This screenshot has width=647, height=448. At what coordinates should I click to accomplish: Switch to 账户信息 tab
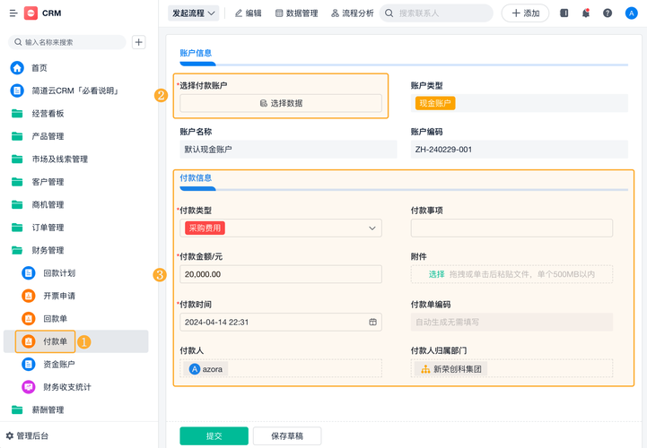click(x=196, y=53)
